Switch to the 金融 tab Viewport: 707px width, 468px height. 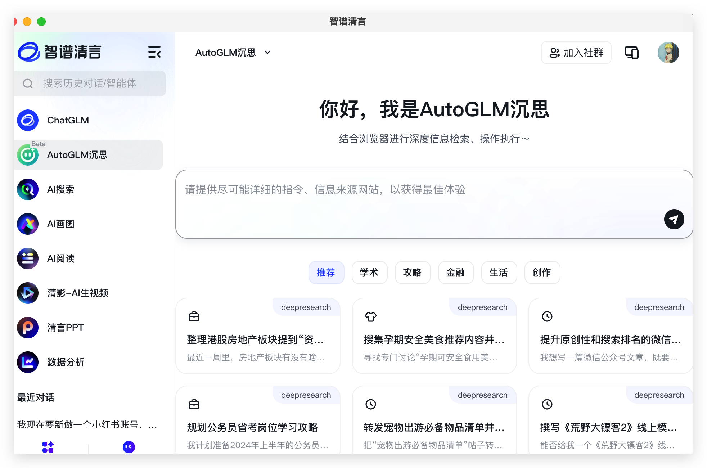point(456,273)
